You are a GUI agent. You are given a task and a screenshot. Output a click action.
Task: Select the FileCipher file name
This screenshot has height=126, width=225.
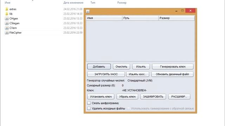15,33
